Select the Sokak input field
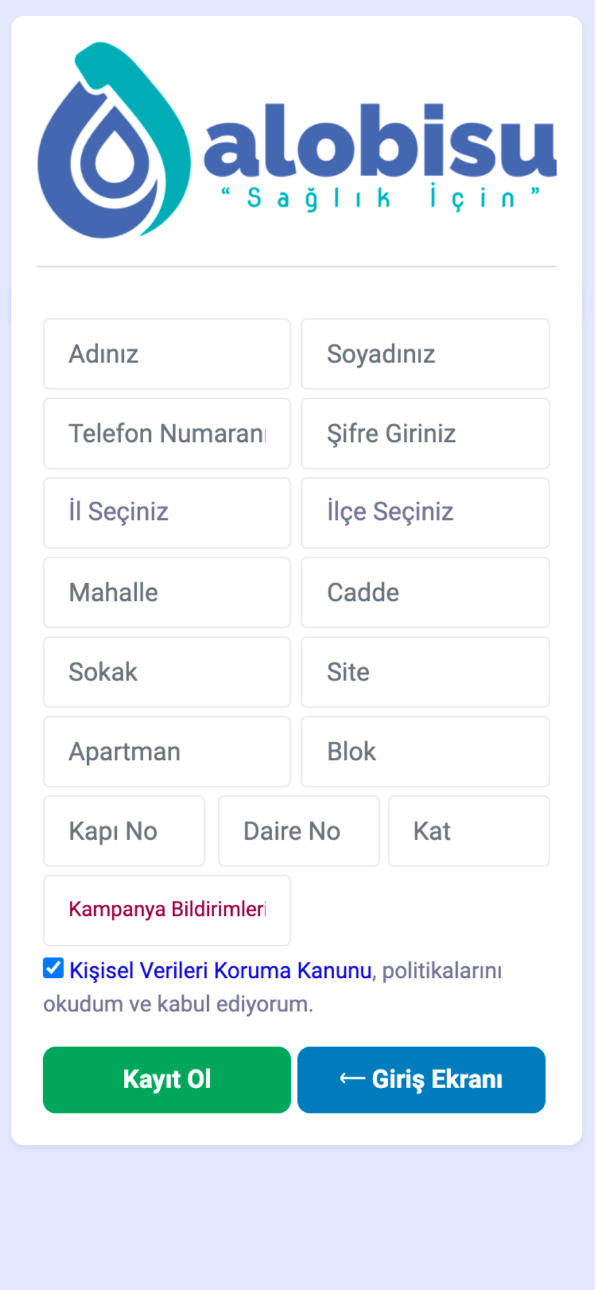Viewport: 596px width, 1290px height. click(166, 672)
